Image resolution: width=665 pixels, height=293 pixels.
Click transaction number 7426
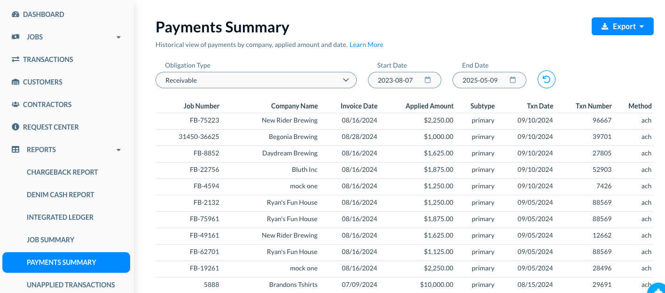point(604,186)
